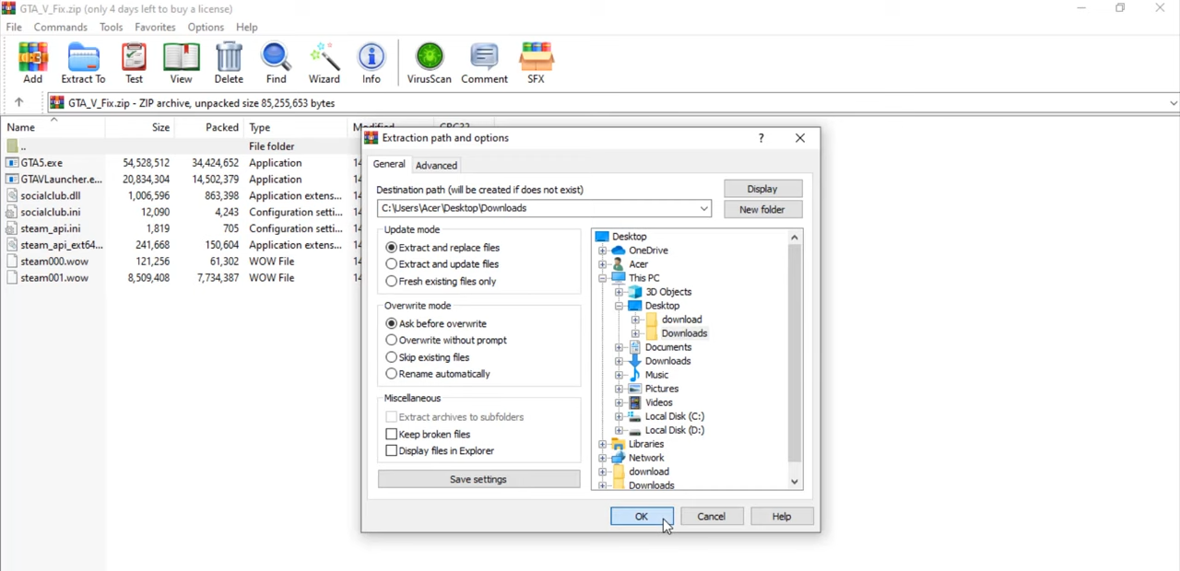The width and height of the screenshot is (1180, 571).
Task: Click the Display button
Action: click(x=762, y=189)
